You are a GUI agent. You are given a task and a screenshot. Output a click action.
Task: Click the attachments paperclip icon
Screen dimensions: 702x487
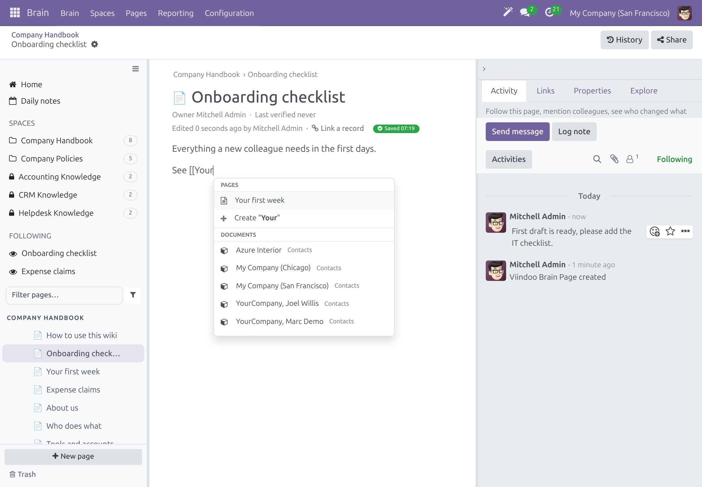pos(614,159)
